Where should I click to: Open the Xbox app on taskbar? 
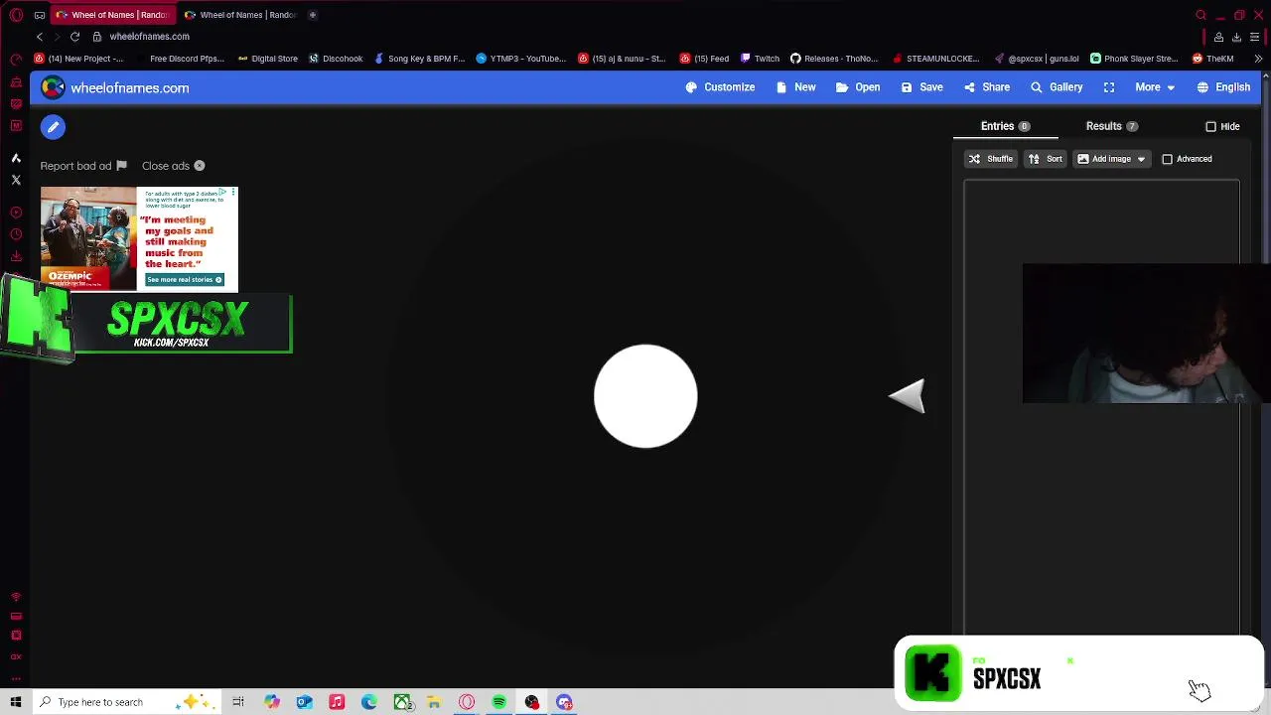402,702
